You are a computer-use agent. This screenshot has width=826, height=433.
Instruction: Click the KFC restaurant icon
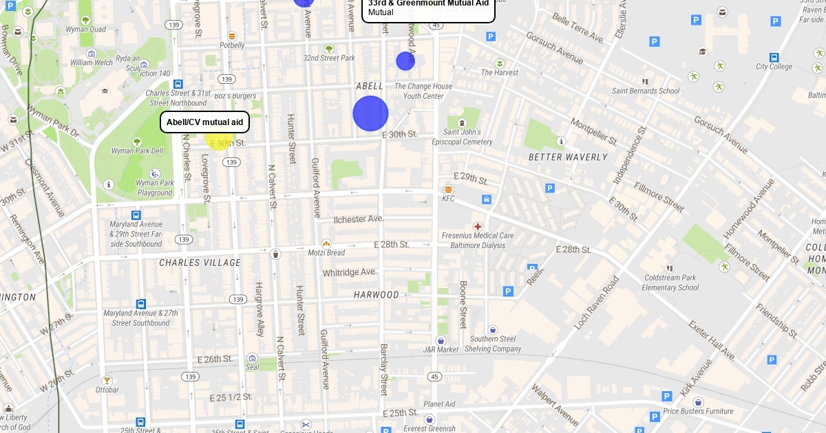pyautogui.click(x=448, y=189)
